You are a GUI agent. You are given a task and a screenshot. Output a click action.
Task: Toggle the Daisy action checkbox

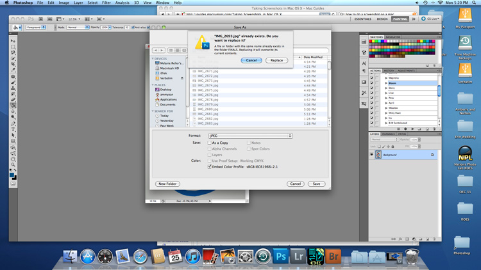pyautogui.click(x=372, y=88)
